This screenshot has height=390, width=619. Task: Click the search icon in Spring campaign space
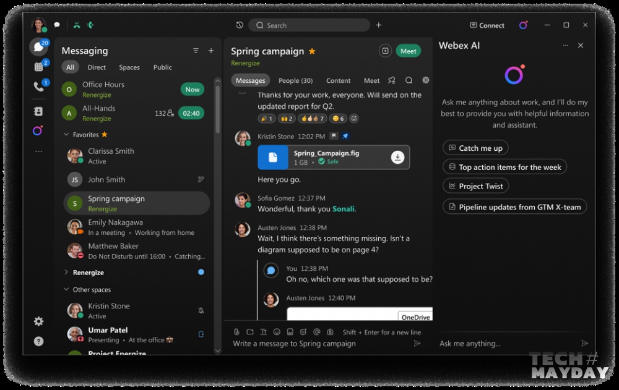point(409,80)
